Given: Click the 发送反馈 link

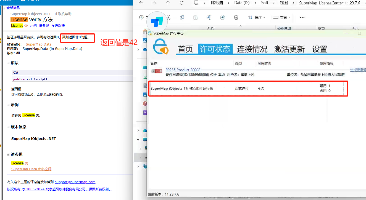Looking at the screenshot, I should (x=58, y=26).
